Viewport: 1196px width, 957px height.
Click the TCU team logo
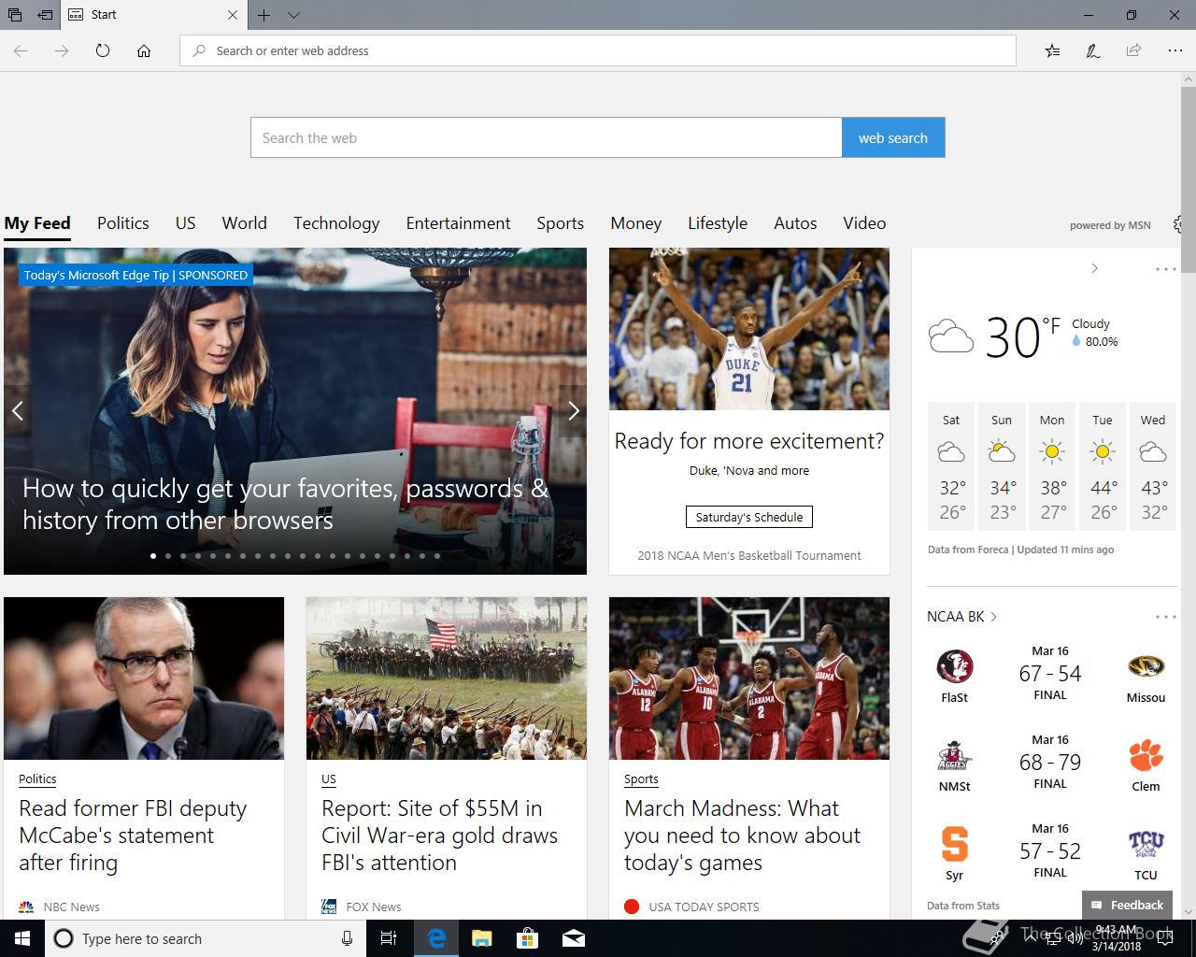[1146, 844]
